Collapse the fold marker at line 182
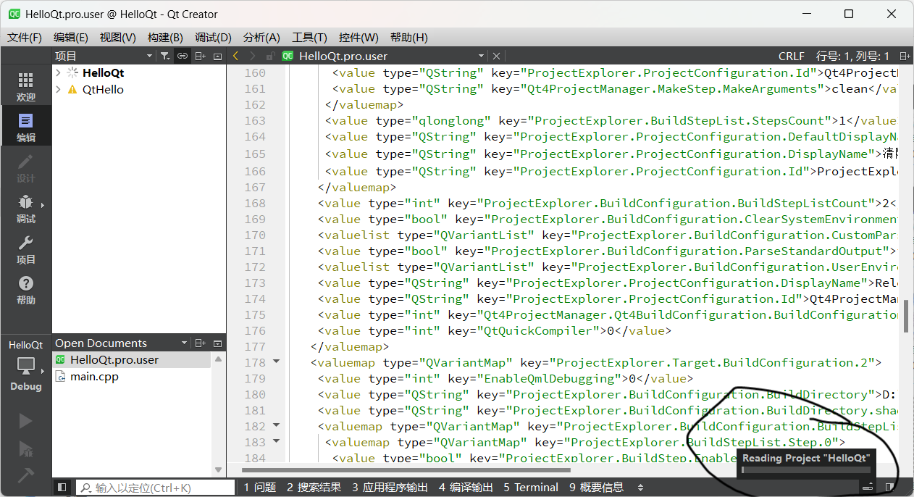This screenshot has height=497, width=914. click(x=276, y=426)
